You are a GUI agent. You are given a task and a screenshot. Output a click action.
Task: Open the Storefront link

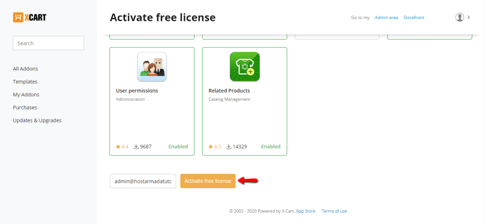pyautogui.click(x=414, y=17)
